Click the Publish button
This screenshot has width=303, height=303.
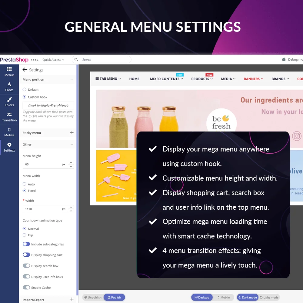(114, 297)
